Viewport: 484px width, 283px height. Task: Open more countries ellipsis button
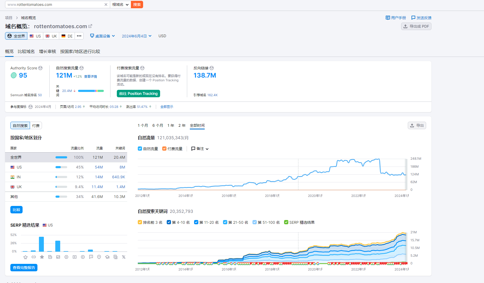[x=79, y=36]
